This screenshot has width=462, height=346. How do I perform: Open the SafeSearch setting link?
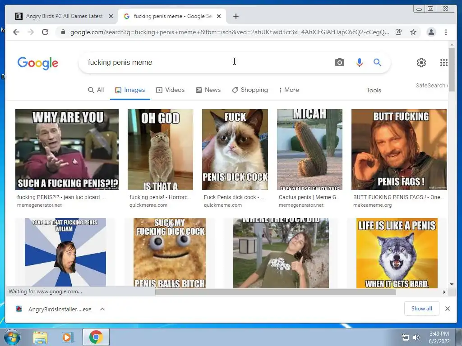432,85
